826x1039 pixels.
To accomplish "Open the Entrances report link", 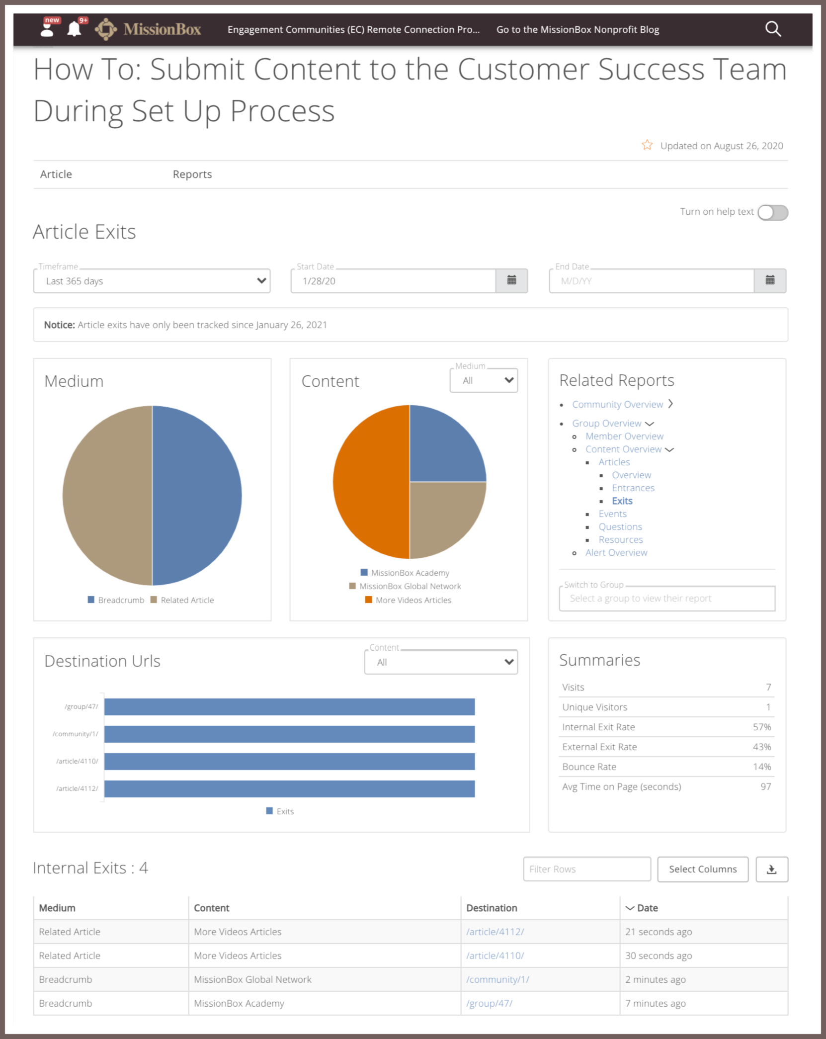I will (633, 488).
